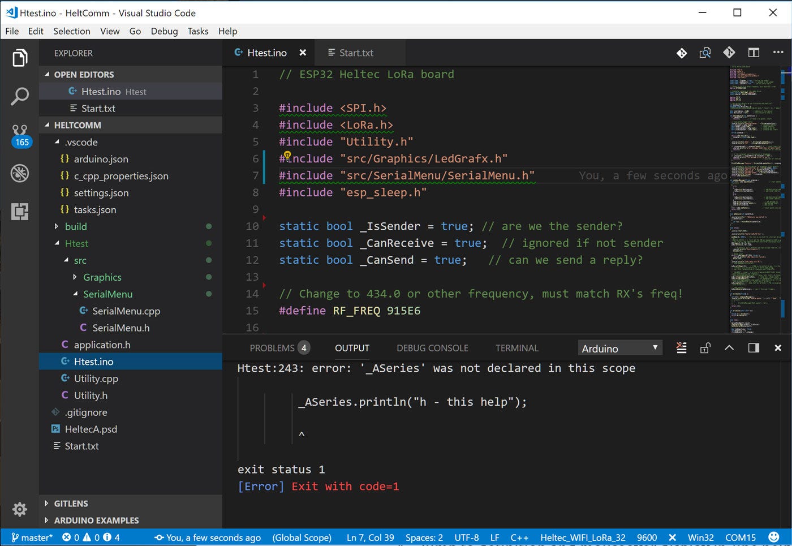Split the editor using the split icon
The height and width of the screenshot is (546, 792).
[x=754, y=52]
